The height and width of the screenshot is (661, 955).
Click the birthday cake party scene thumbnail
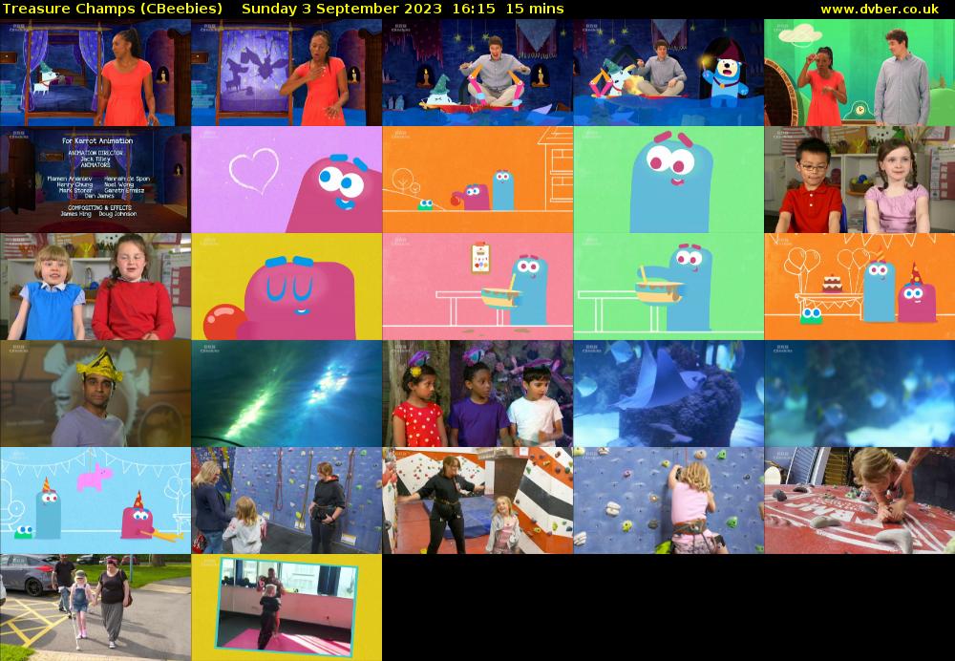click(859, 286)
